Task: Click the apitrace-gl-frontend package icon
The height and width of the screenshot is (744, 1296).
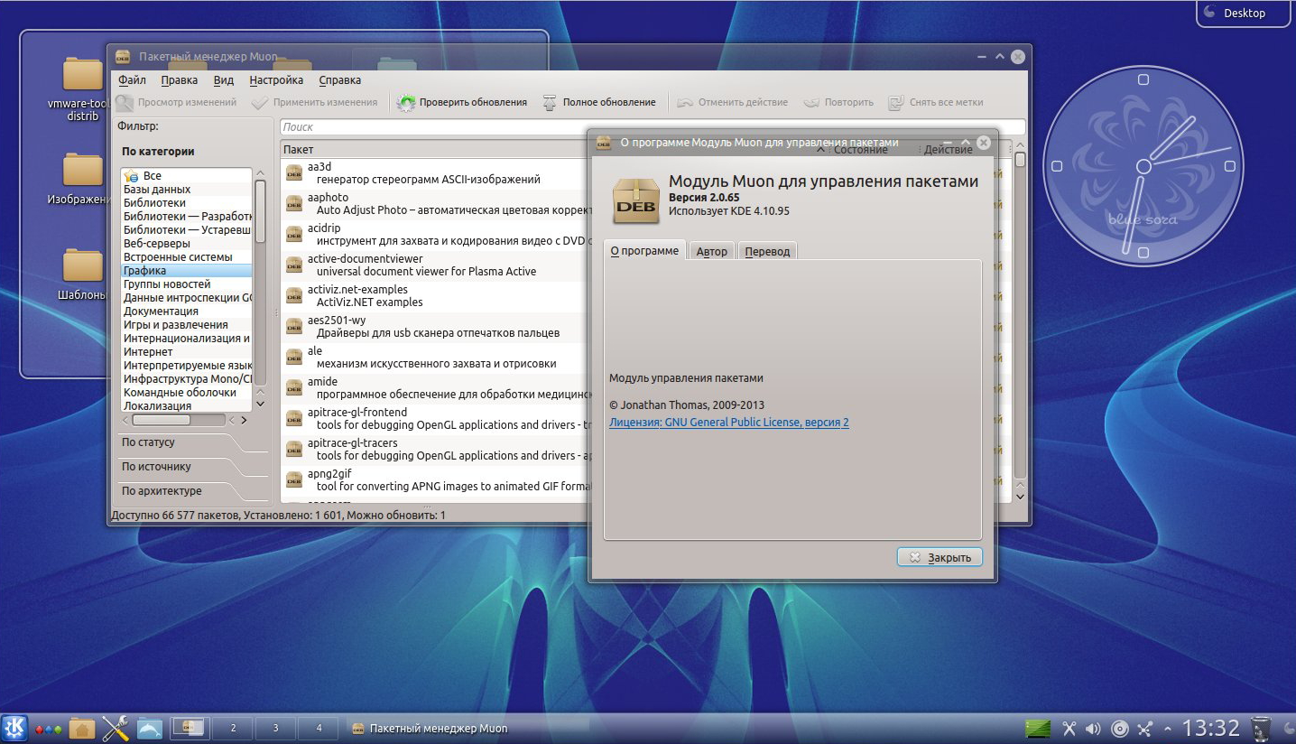Action: pyautogui.click(x=294, y=419)
